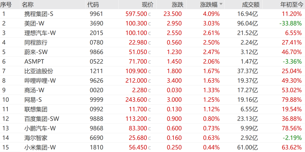Click stock code 9888 for 百度集团-SW
The width and height of the screenshot is (305, 152).
pos(97,119)
